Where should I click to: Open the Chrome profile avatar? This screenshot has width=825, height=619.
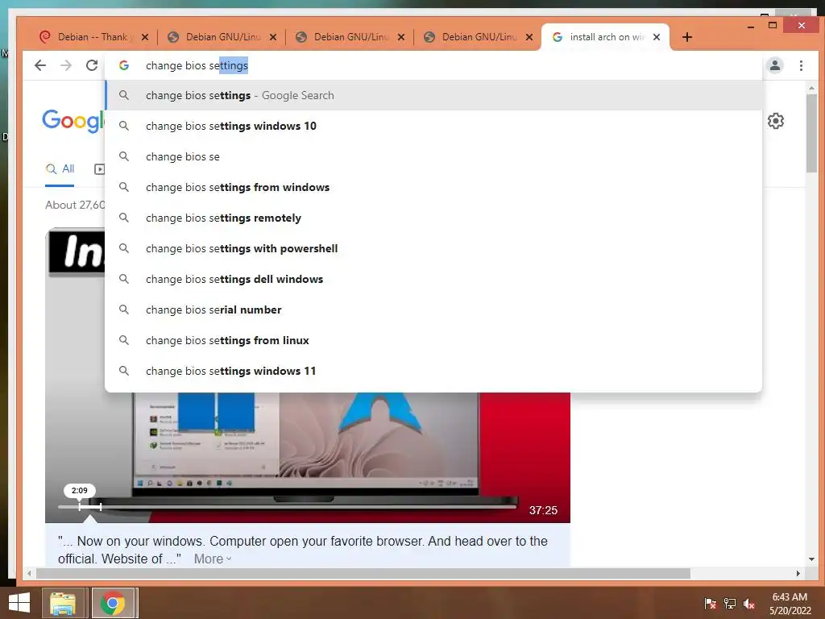pyautogui.click(x=775, y=65)
